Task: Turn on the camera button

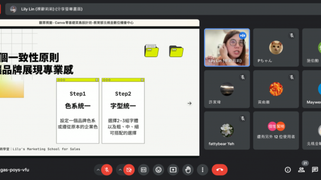Action: coord(129,170)
